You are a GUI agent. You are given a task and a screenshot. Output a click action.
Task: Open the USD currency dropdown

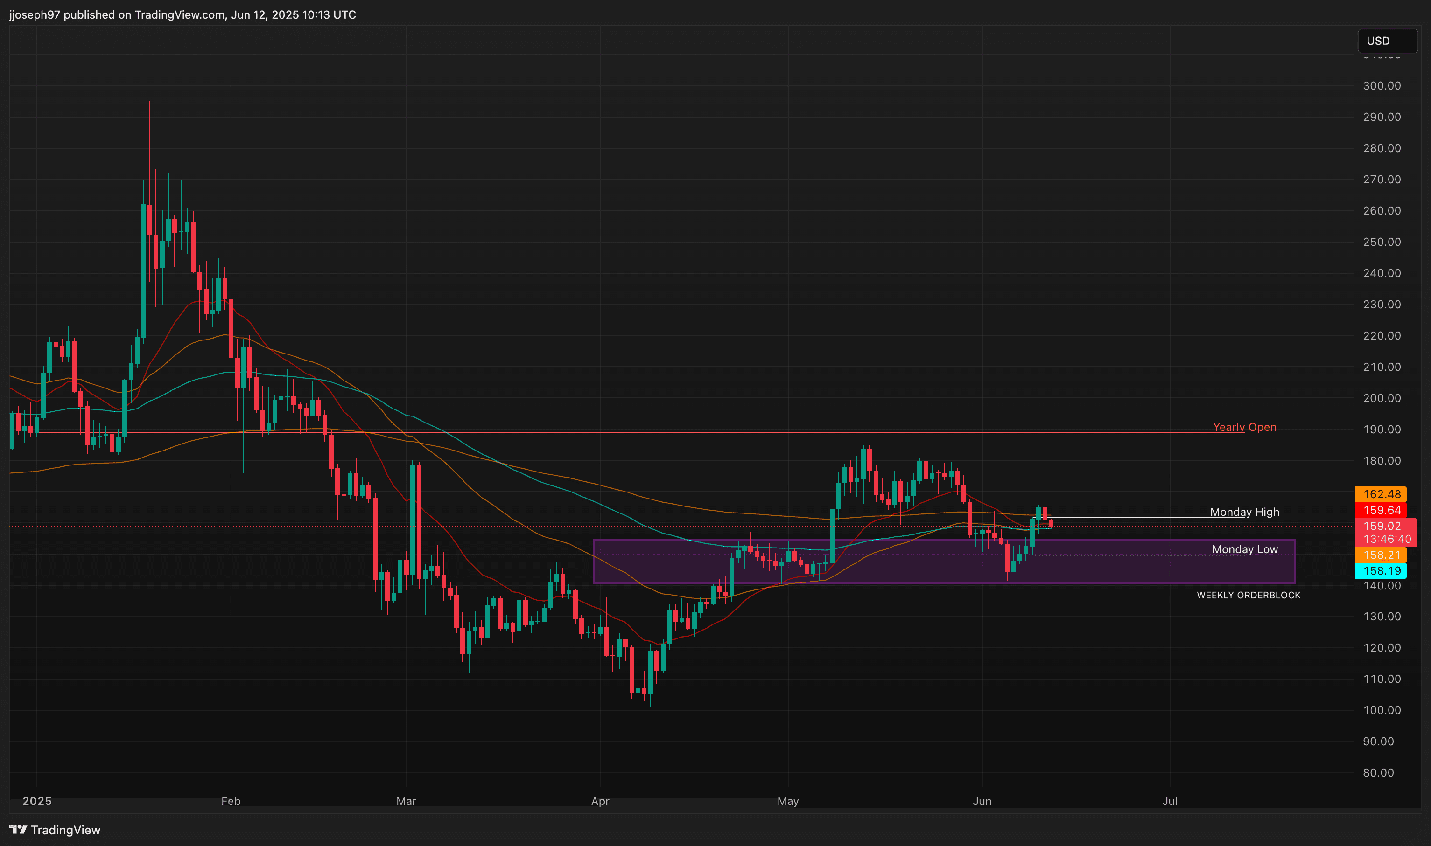tap(1387, 41)
